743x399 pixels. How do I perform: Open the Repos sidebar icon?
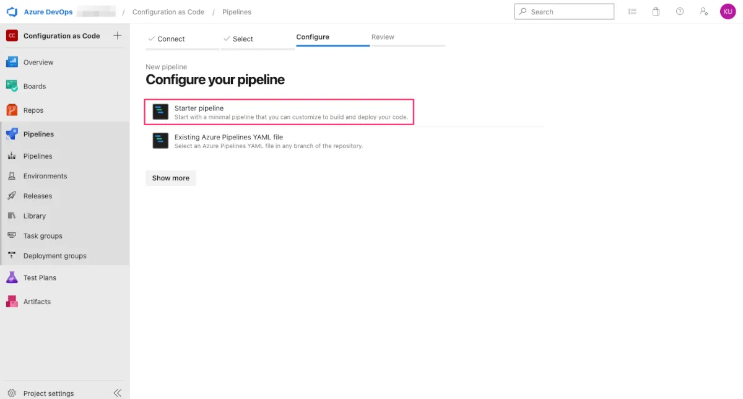click(x=12, y=110)
